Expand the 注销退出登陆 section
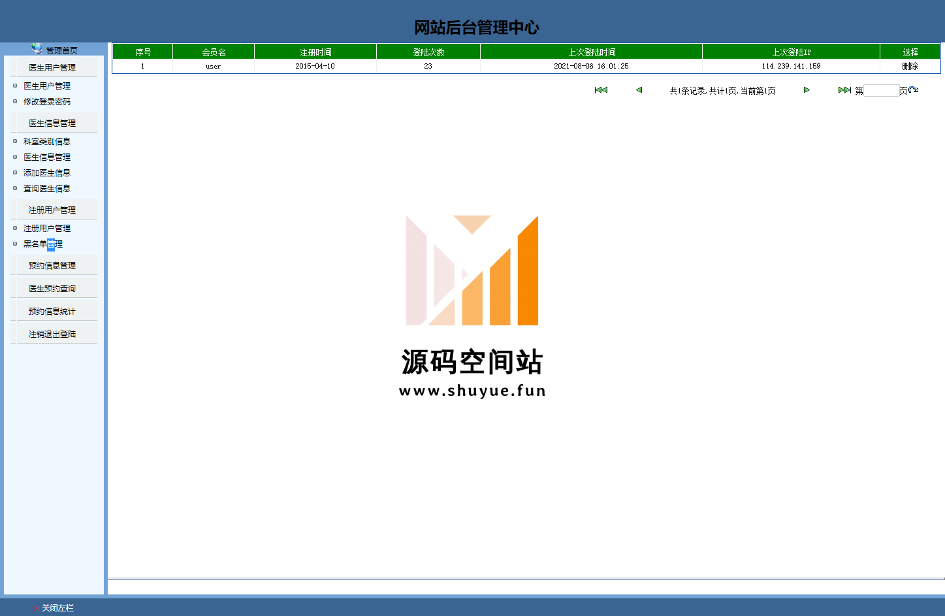 (x=52, y=334)
